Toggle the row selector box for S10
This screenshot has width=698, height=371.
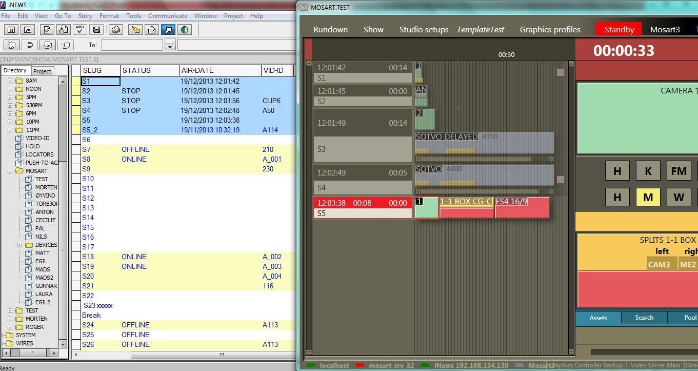[x=76, y=179]
